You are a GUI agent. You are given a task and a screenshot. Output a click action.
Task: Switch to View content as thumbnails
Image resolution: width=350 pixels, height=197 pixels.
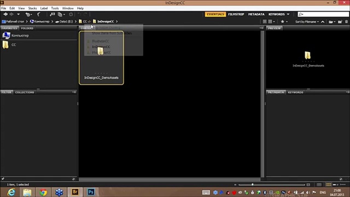coord(328,185)
